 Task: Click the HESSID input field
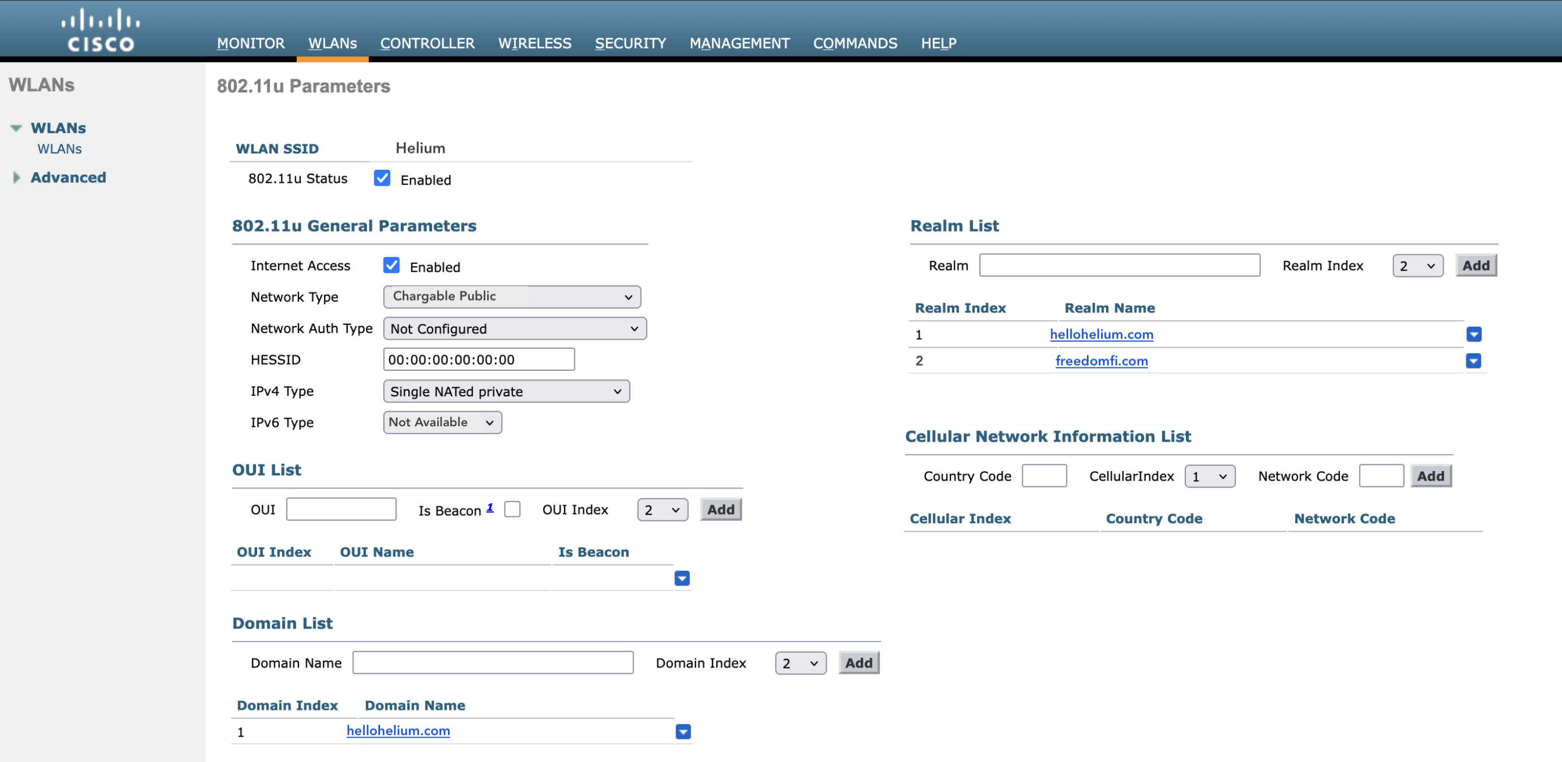[x=479, y=359]
